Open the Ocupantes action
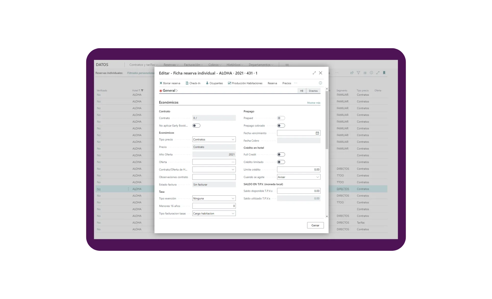The height and width of the screenshot is (299, 492). click(214, 83)
